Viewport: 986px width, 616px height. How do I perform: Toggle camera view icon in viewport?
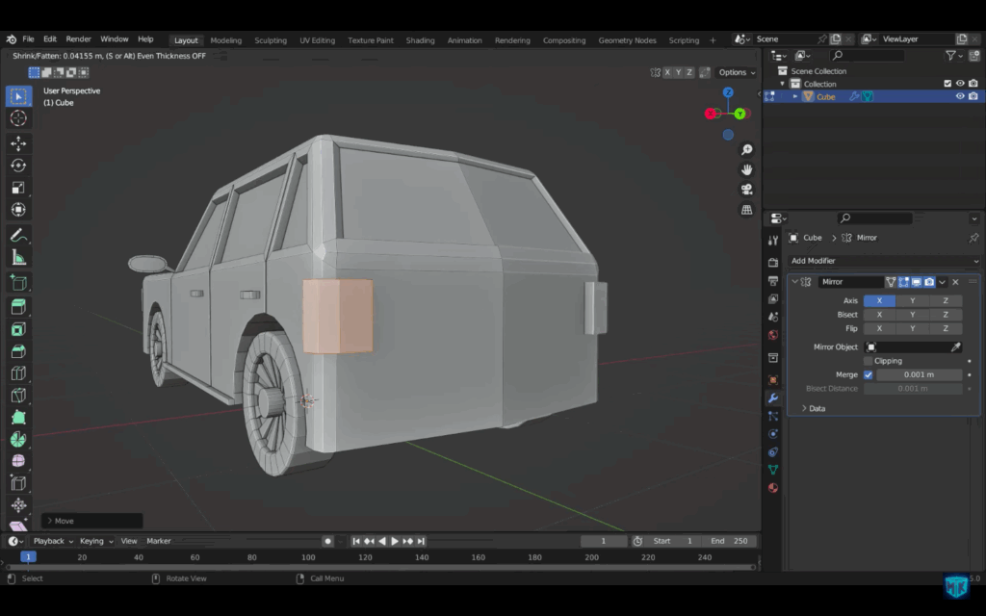746,190
